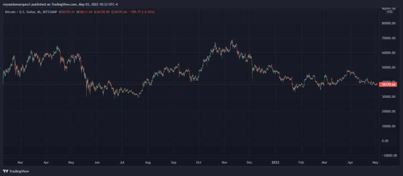Click the high value H38611.04
The height and width of the screenshot is (176, 403).
click(x=84, y=12)
